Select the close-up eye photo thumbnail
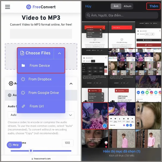Viewport: 162px width, 162px height. point(148,116)
